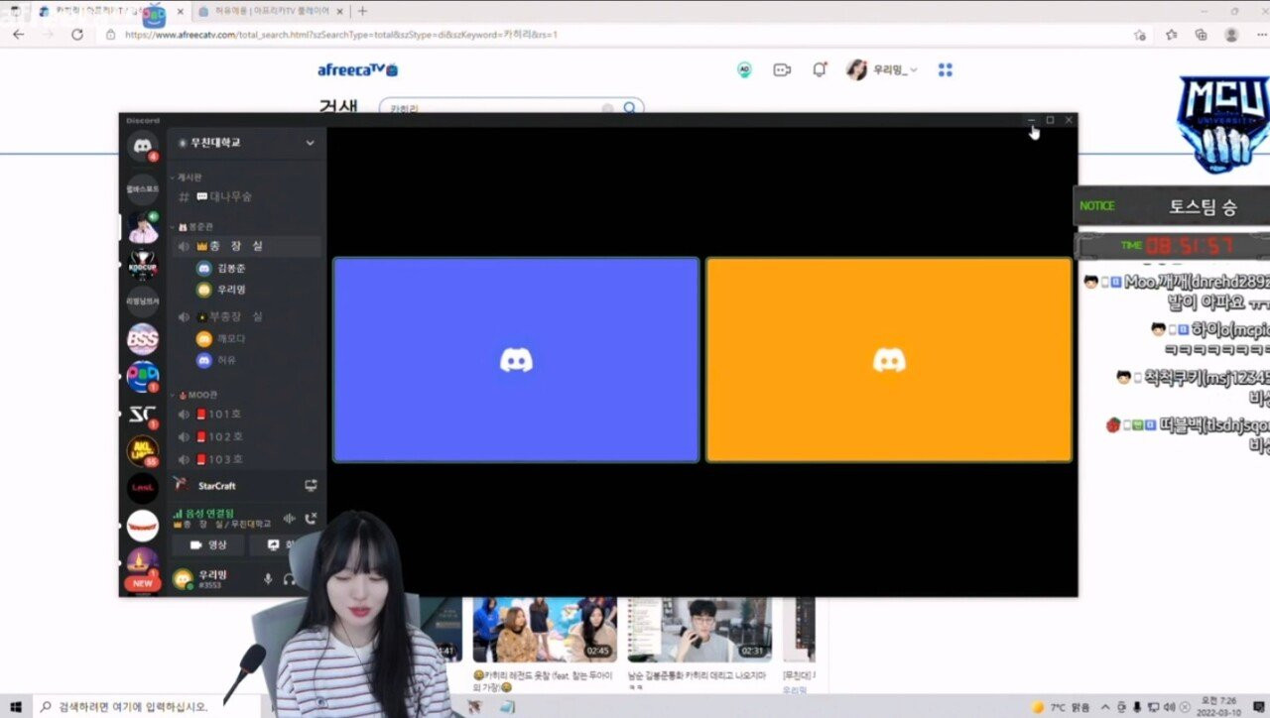Select the KDOCUP server icon in Discord
1270x718 pixels.
coord(143,265)
